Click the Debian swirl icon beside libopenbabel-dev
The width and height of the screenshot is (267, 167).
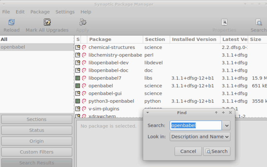tap(84, 63)
